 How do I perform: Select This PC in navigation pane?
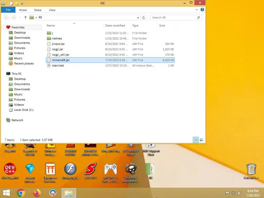point(16,74)
